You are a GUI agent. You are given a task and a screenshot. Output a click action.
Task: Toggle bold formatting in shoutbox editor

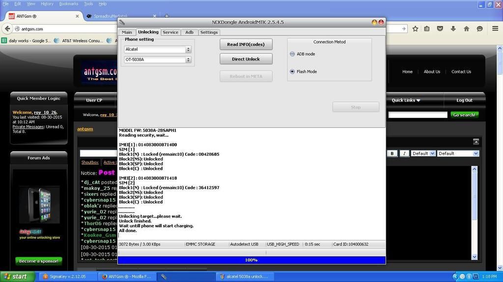392,153
